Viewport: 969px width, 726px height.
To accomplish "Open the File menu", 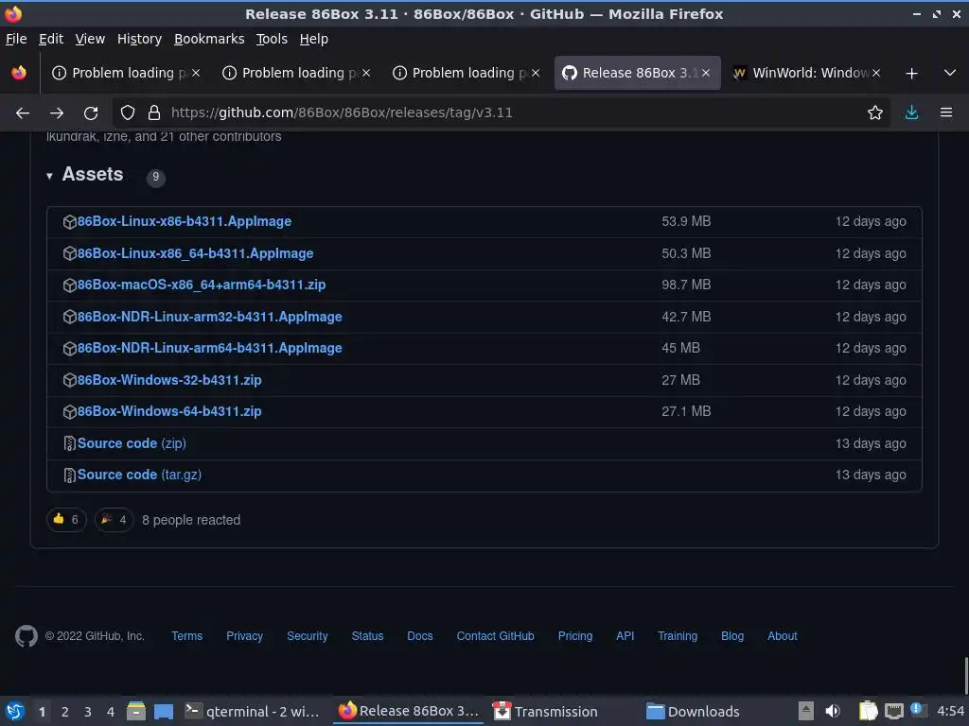I will (x=16, y=39).
